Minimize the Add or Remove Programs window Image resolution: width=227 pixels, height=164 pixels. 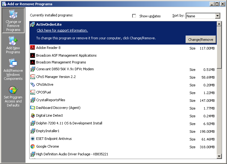[212, 4]
